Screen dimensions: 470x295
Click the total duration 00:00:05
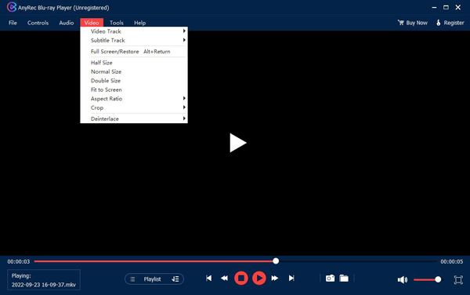452,262
